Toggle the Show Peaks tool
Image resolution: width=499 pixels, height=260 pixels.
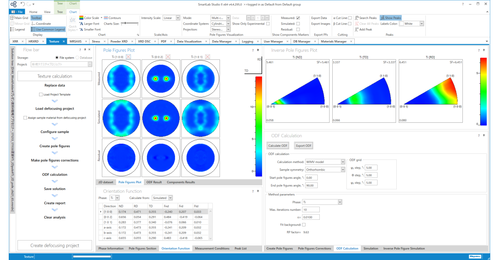(x=390, y=18)
